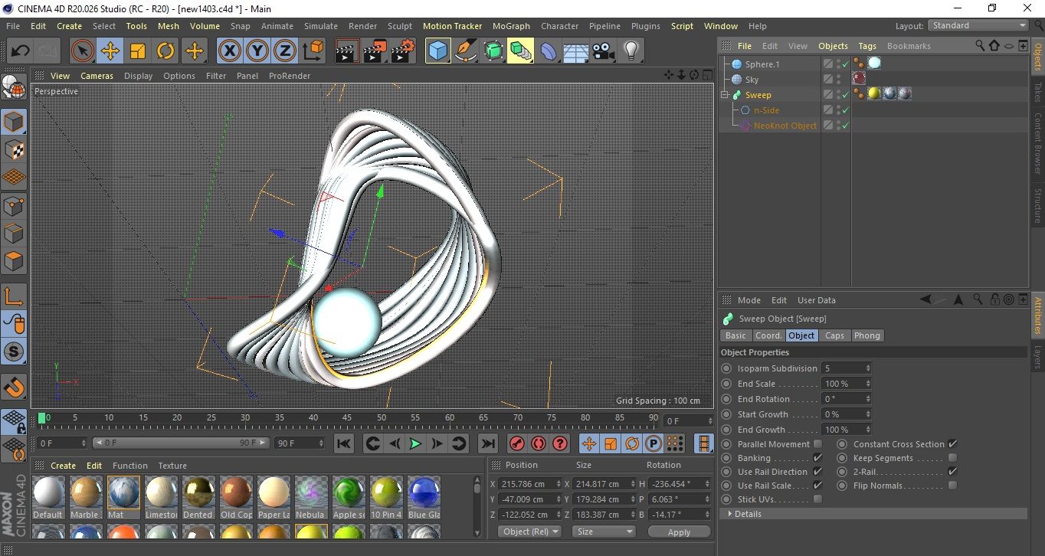Open the Layout Standard dropdown

978,25
